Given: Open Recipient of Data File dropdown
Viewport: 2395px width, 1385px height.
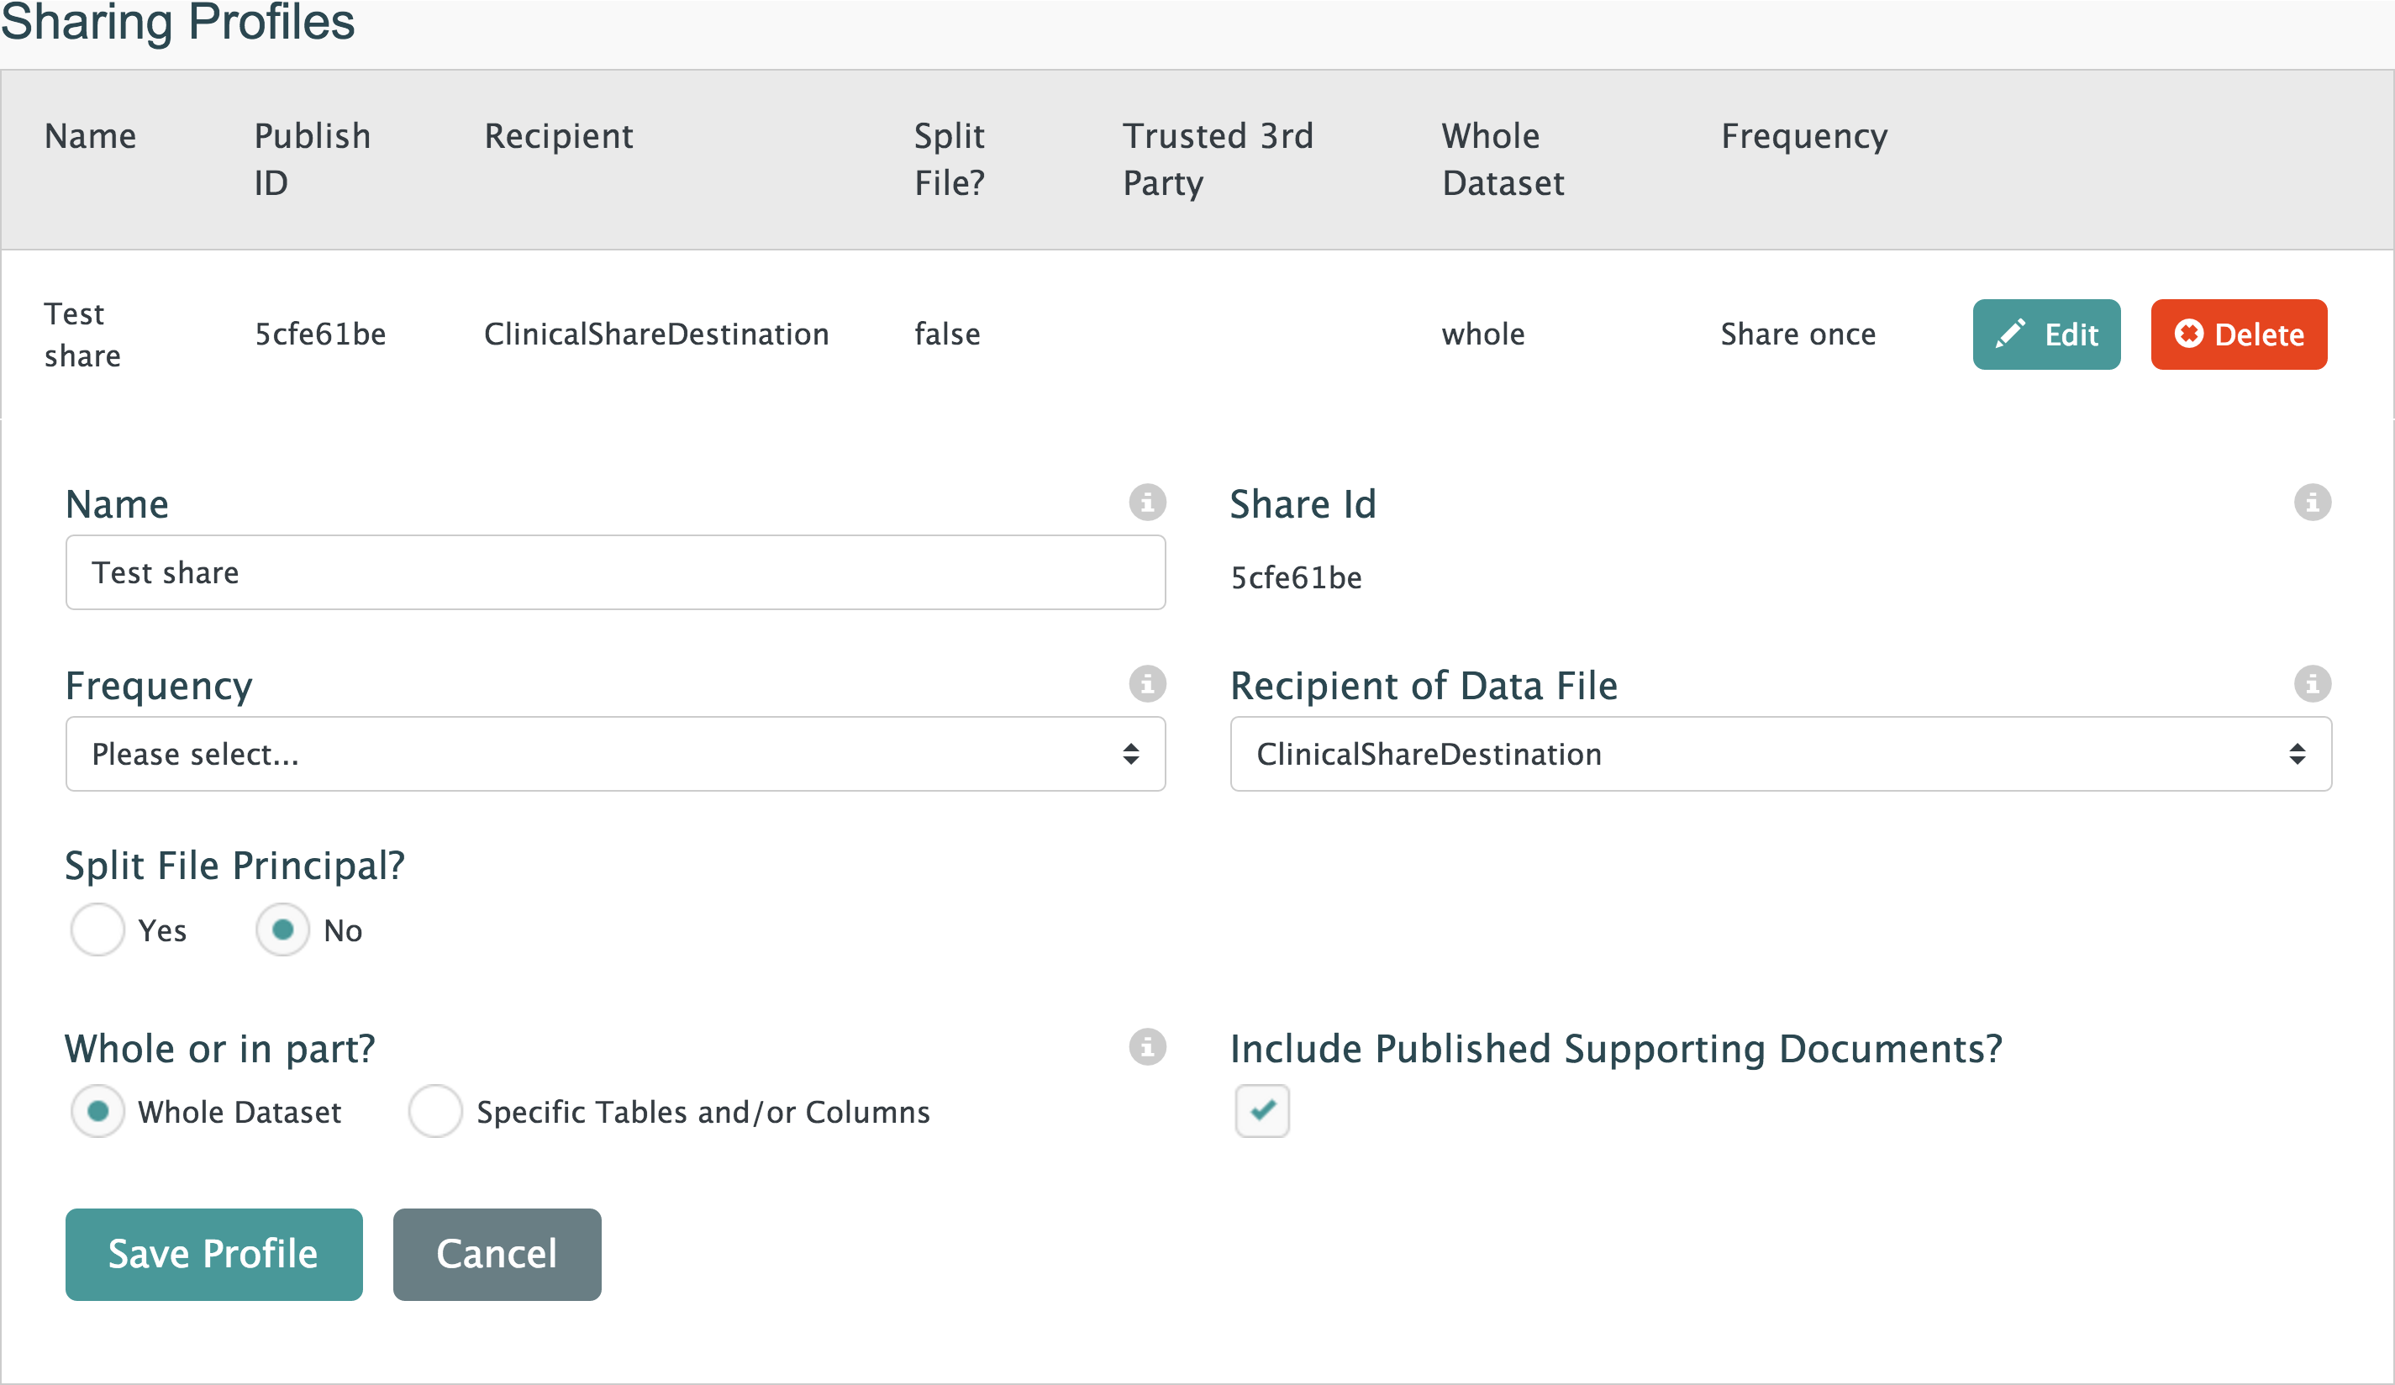Looking at the screenshot, I should (1780, 754).
